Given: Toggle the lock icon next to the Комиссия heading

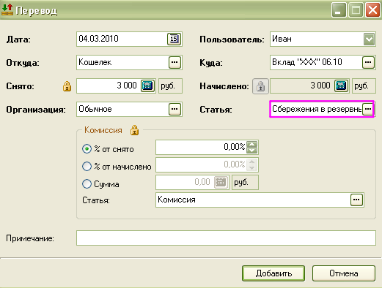Looking at the screenshot, I should 134,130.
